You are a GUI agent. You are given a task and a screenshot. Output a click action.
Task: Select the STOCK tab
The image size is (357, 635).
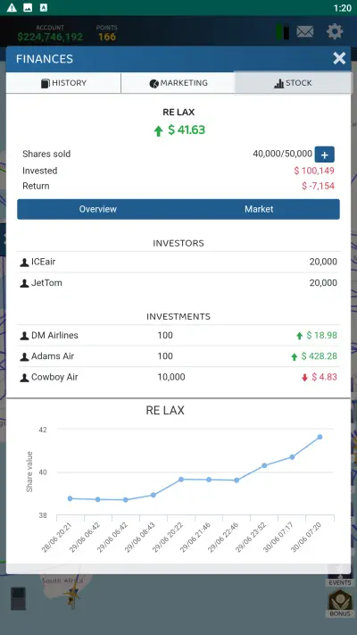tap(293, 83)
